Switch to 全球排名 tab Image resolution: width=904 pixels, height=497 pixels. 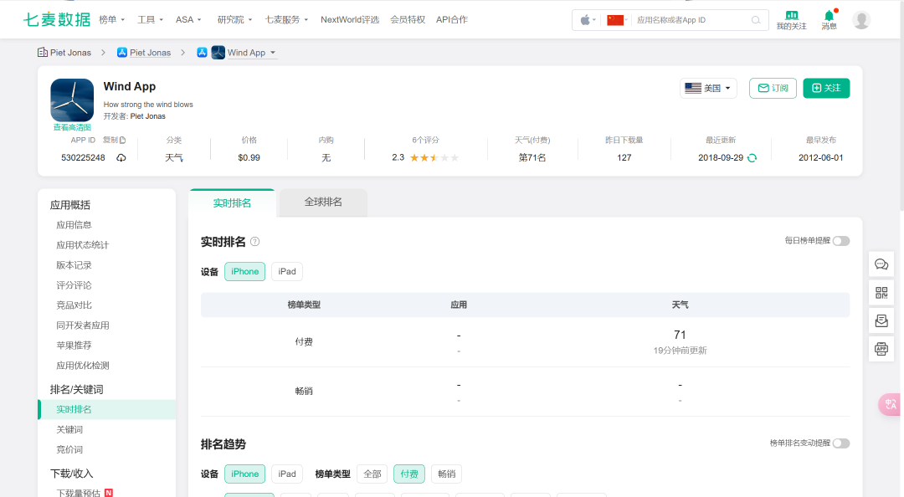coord(323,202)
